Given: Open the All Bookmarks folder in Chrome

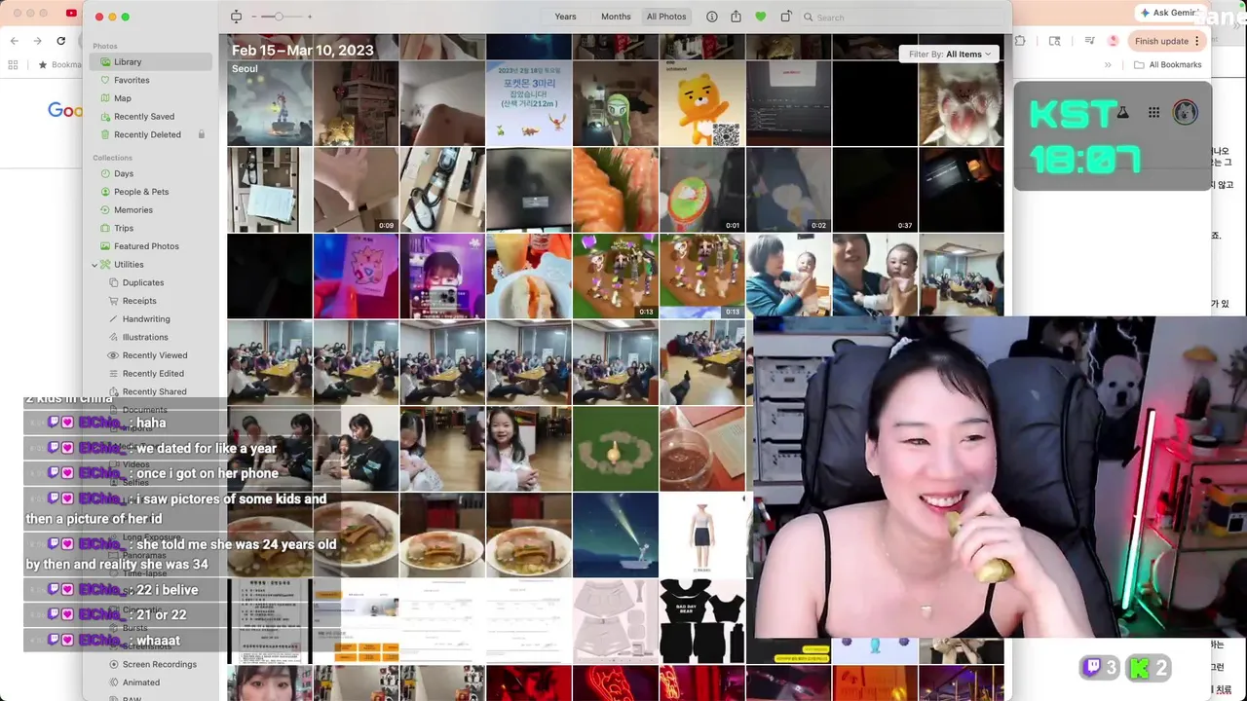Looking at the screenshot, I should [1168, 65].
